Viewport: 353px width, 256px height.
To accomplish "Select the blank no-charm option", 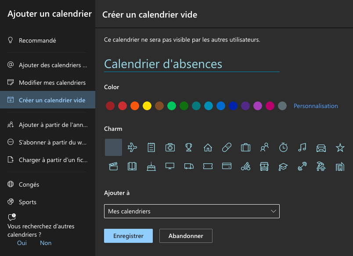I will tap(113, 148).
